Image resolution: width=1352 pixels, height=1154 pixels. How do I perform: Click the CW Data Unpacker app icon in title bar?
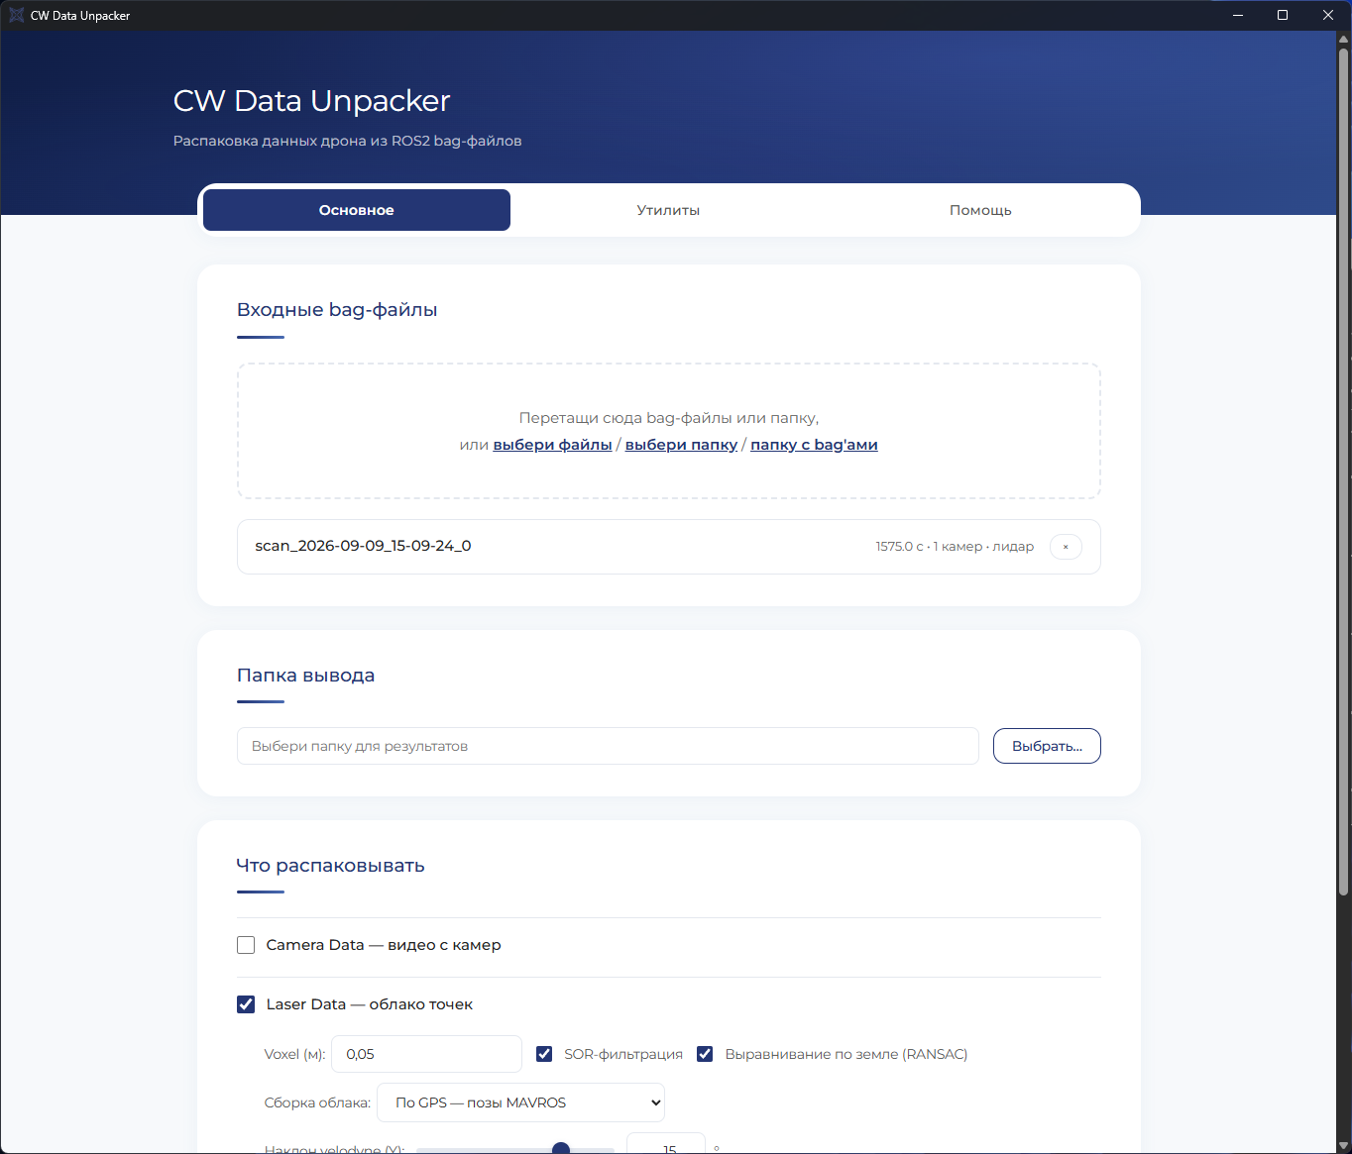coord(16,15)
